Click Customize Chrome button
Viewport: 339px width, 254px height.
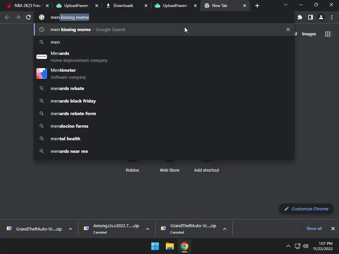click(306, 209)
